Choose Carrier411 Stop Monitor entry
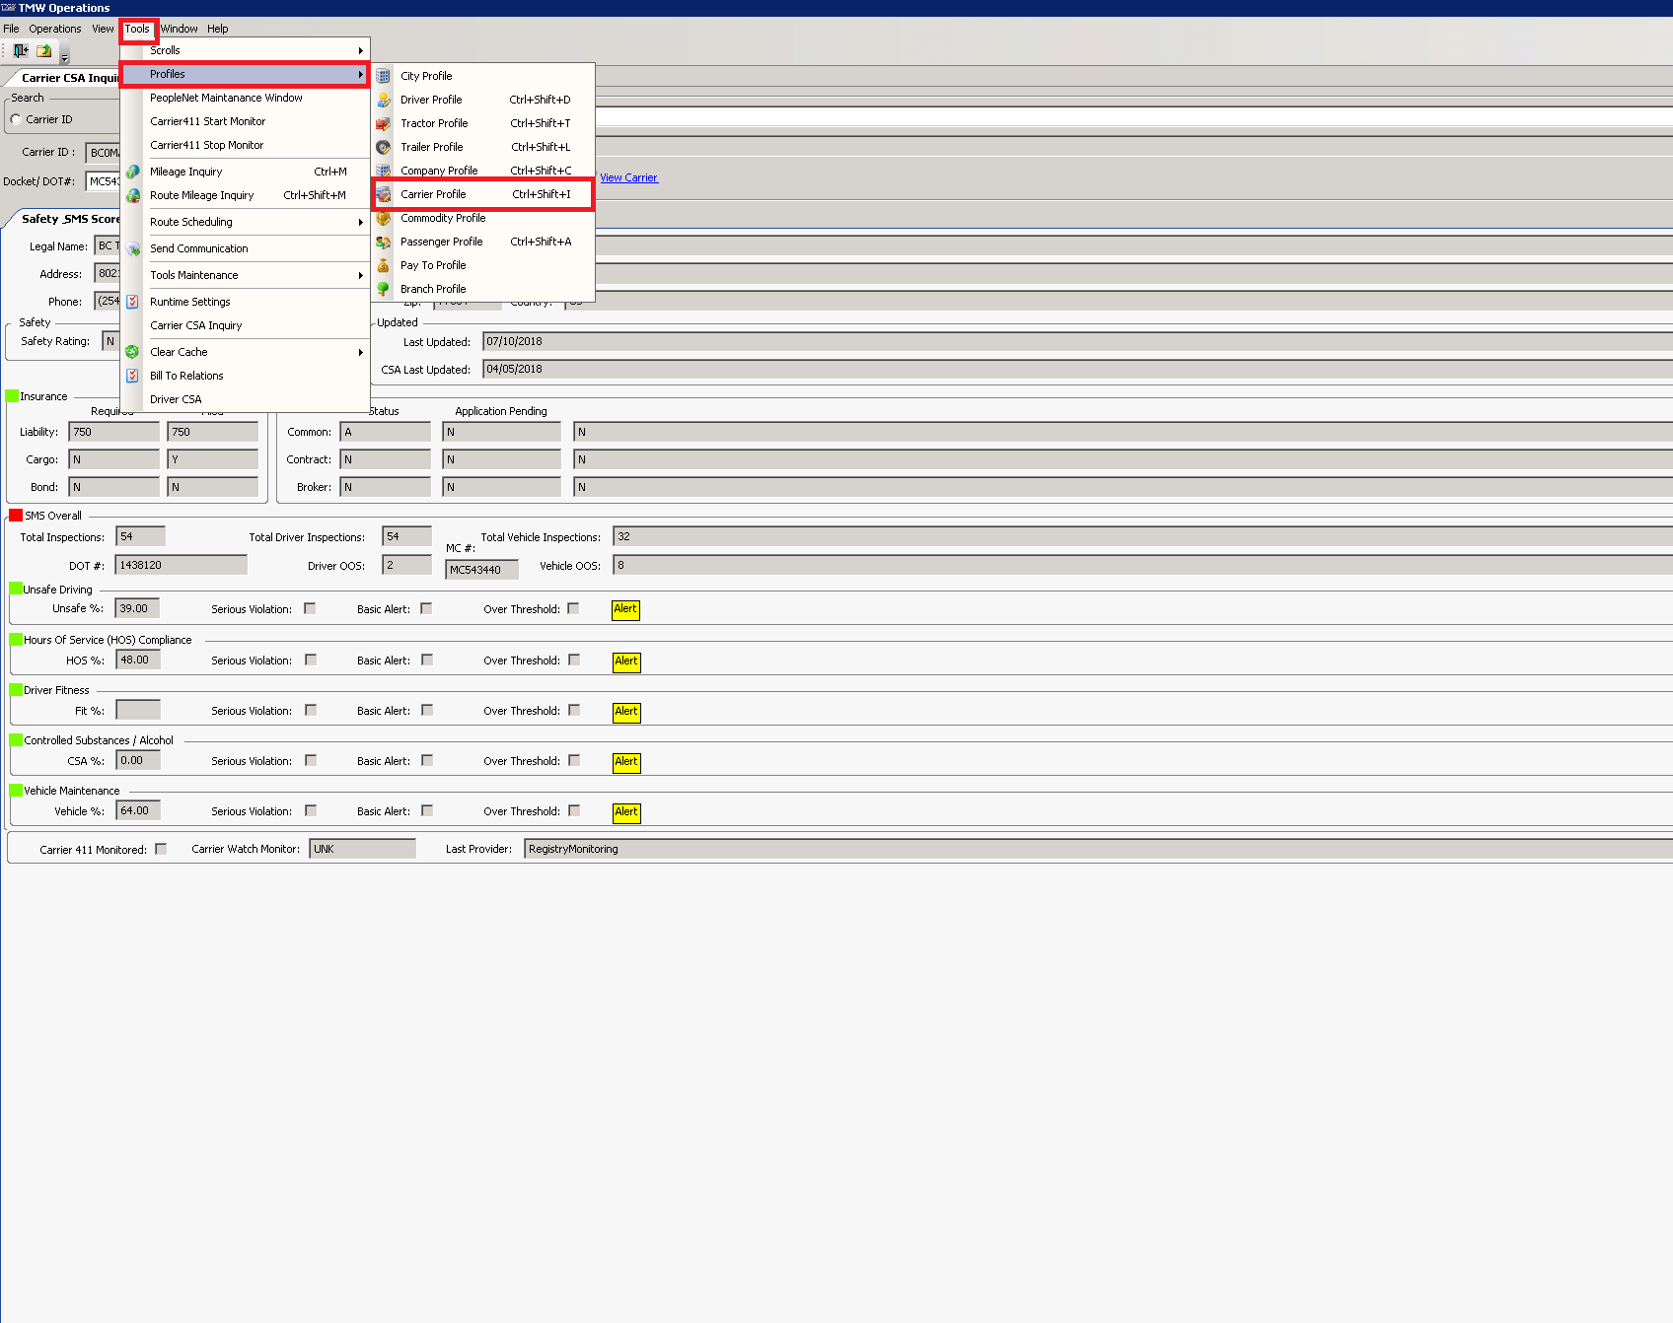Viewport: 1673px width, 1323px height. pyautogui.click(x=245, y=145)
